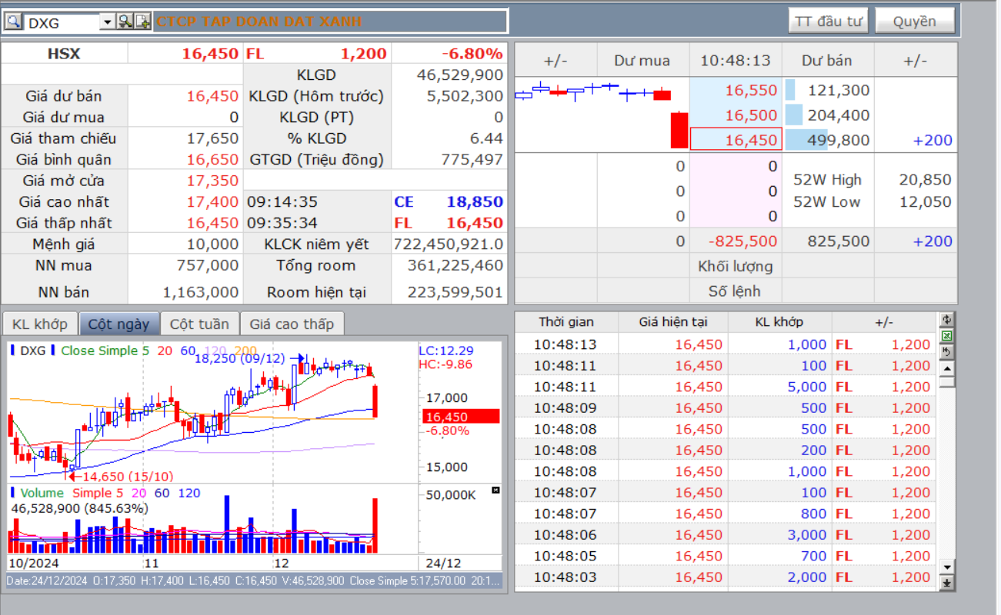Click the -6.80% change in the header row

(472, 54)
